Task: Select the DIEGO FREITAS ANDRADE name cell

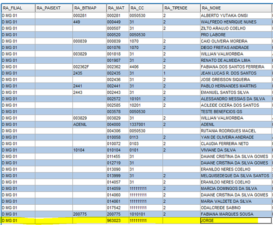Action: click(236, 47)
